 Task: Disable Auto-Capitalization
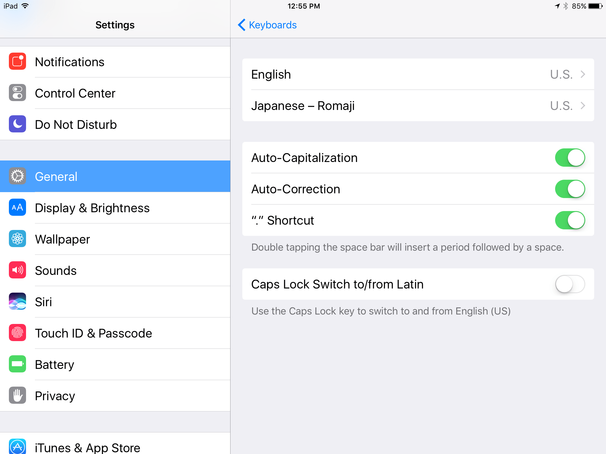[x=570, y=158]
